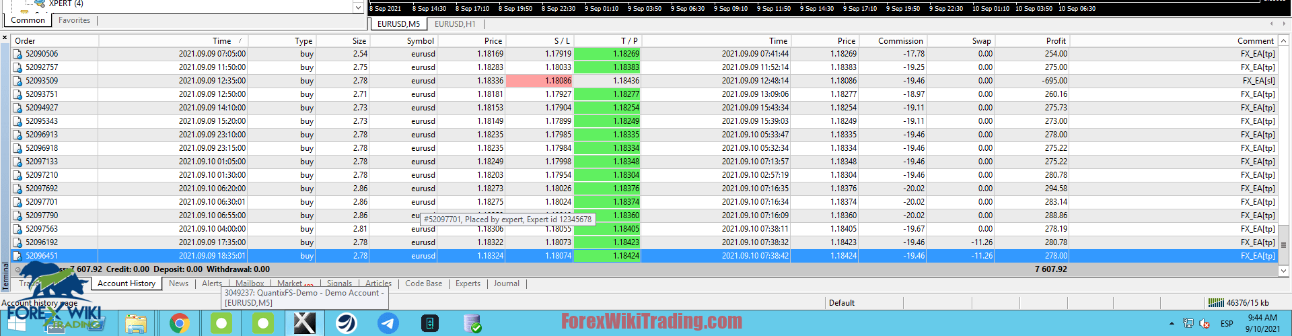Image resolution: width=1292 pixels, height=336 pixels.
Task: Switch to the Favorites navigator tab
Action: pos(74,20)
